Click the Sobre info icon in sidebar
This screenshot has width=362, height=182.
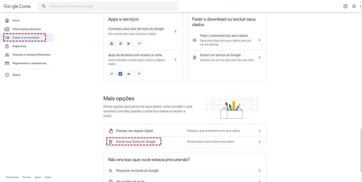[x=7, y=75]
